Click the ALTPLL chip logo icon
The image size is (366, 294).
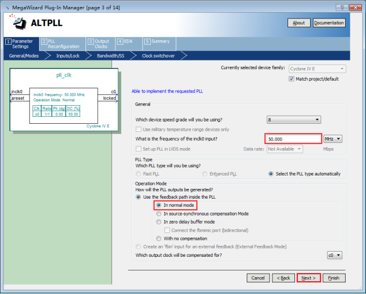click(20, 23)
